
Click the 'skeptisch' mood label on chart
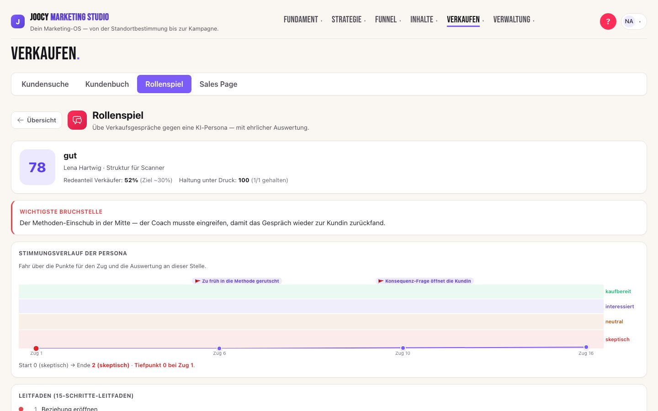click(617, 339)
